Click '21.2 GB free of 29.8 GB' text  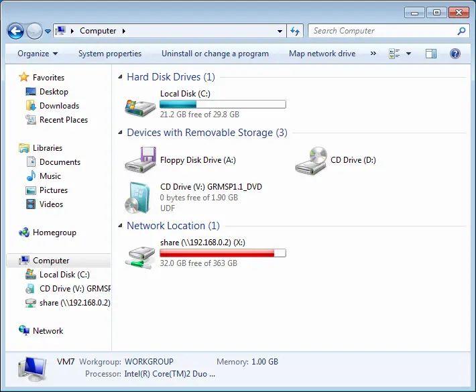pyautogui.click(x=199, y=115)
